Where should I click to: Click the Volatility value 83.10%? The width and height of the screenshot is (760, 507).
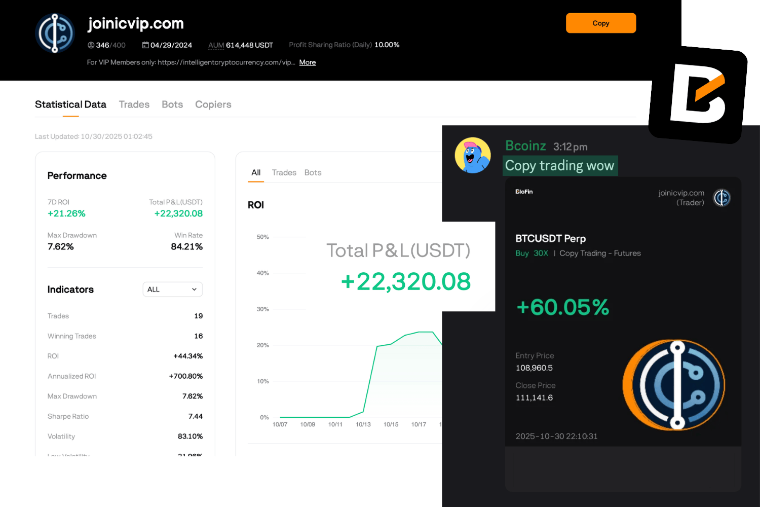coord(191,437)
